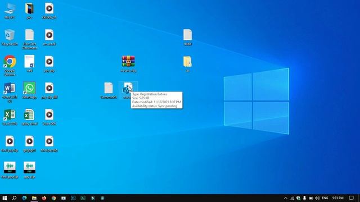Show hidden system tray icons
The image size is (360, 202).
(x=286, y=198)
